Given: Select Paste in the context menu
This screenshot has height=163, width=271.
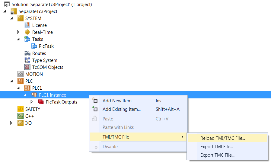Looking at the screenshot, I should click(138, 119).
